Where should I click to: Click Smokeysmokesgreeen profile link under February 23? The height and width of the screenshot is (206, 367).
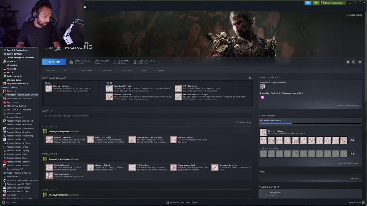click(59, 132)
